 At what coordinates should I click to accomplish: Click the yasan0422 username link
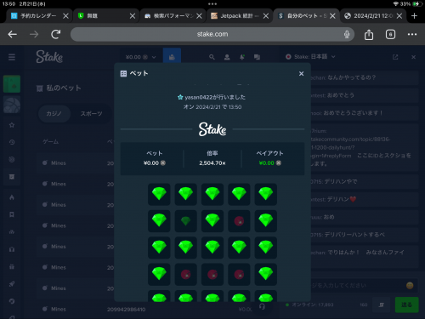click(198, 97)
